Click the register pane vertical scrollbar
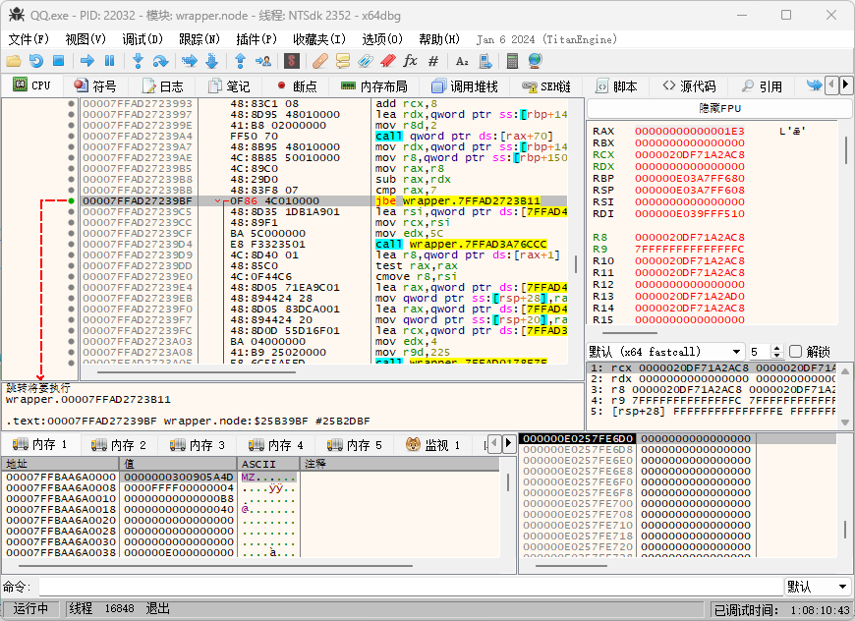Image resolution: width=855 pixels, height=621 pixels. pyautogui.click(x=846, y=150)
